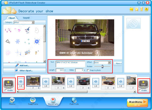
Task: Select the blue flower bouquet clipart
Action: pos(28,30)
